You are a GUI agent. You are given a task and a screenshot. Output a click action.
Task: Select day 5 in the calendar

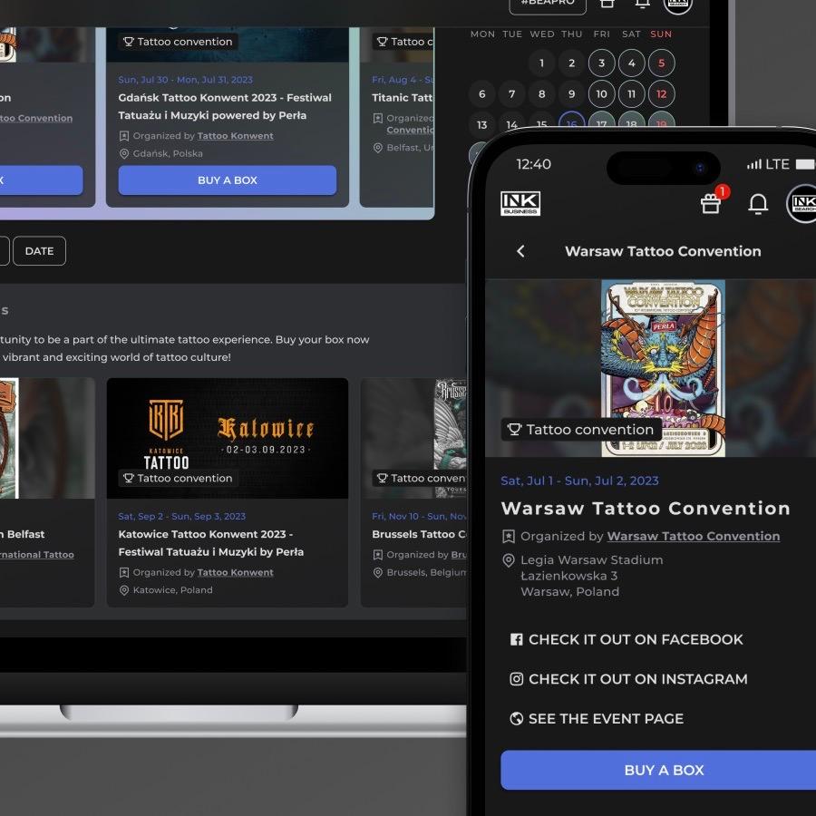[x=662, y=63]
